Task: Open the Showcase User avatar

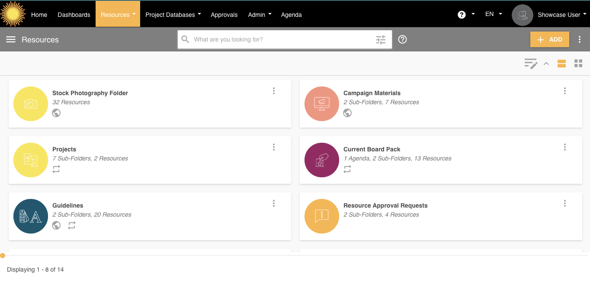Action: 522,15
